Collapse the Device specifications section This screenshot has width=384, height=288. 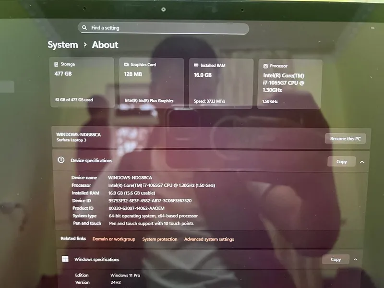point(362,162)
